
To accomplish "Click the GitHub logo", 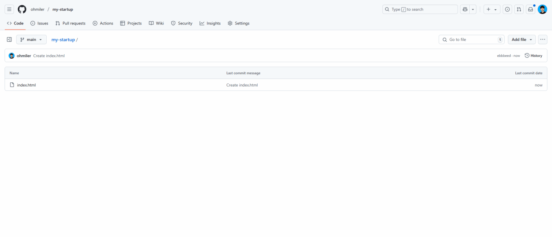I will click(x=22, y=9).
